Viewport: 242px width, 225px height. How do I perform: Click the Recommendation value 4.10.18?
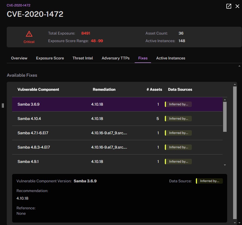22,198
